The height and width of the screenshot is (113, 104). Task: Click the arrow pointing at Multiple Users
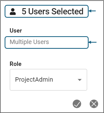coord(92,42)
